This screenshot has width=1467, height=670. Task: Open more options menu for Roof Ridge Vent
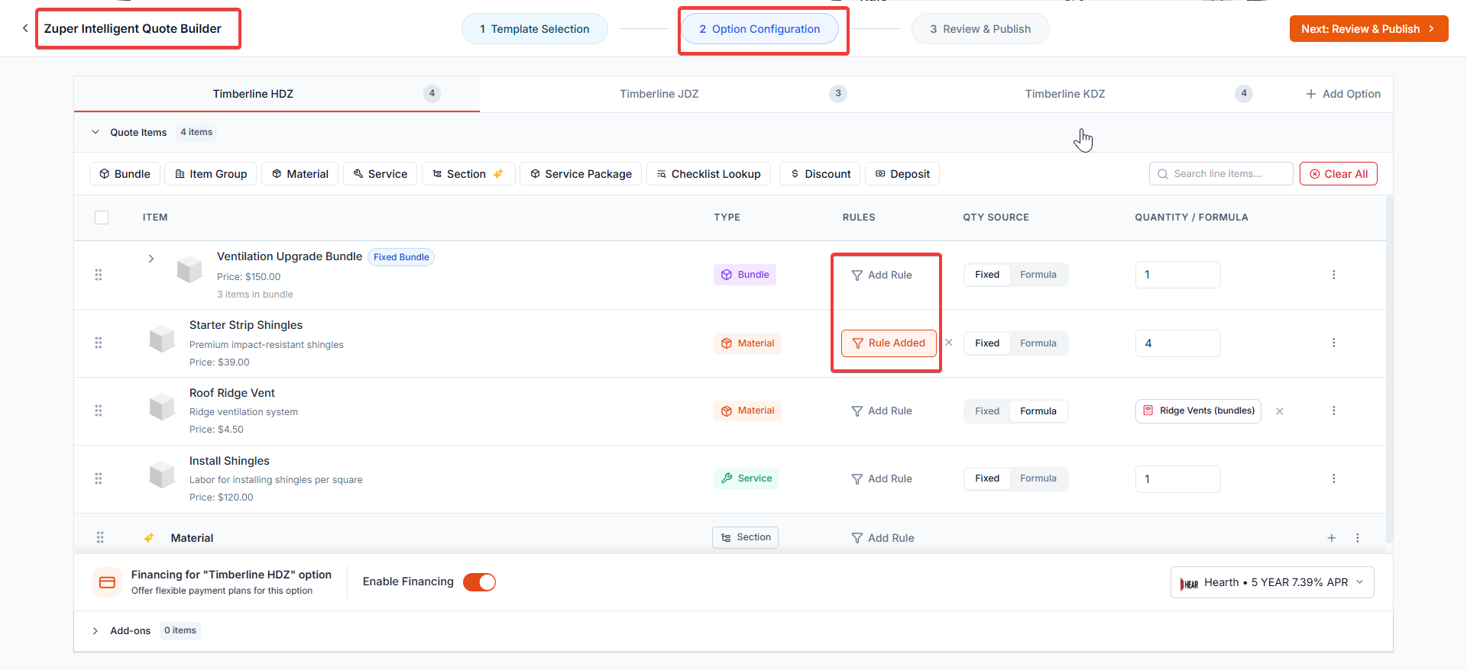click(x=1334, y=411)
